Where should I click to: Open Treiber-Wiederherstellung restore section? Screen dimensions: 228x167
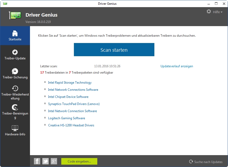pyautogui.click(x=15, y=93)
